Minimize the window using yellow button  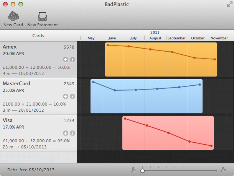[13, 4]
